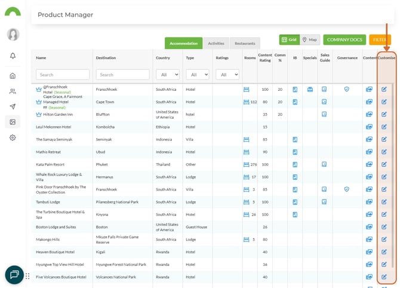Click the Name search field
The height and width of the screenshot is (288, 400).
pyautogui.click(x=63, y=75)
